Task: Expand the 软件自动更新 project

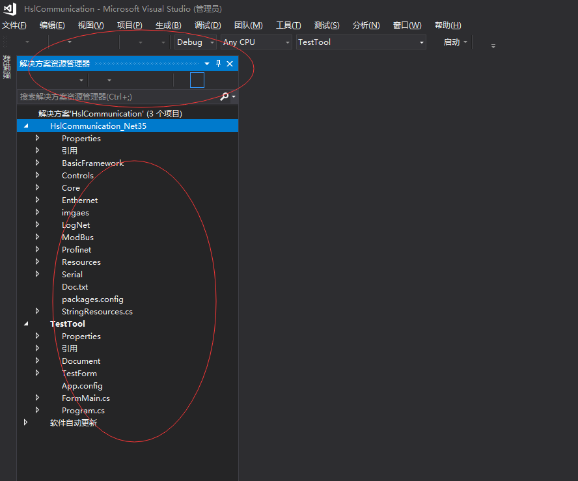Action: [25, 422]
